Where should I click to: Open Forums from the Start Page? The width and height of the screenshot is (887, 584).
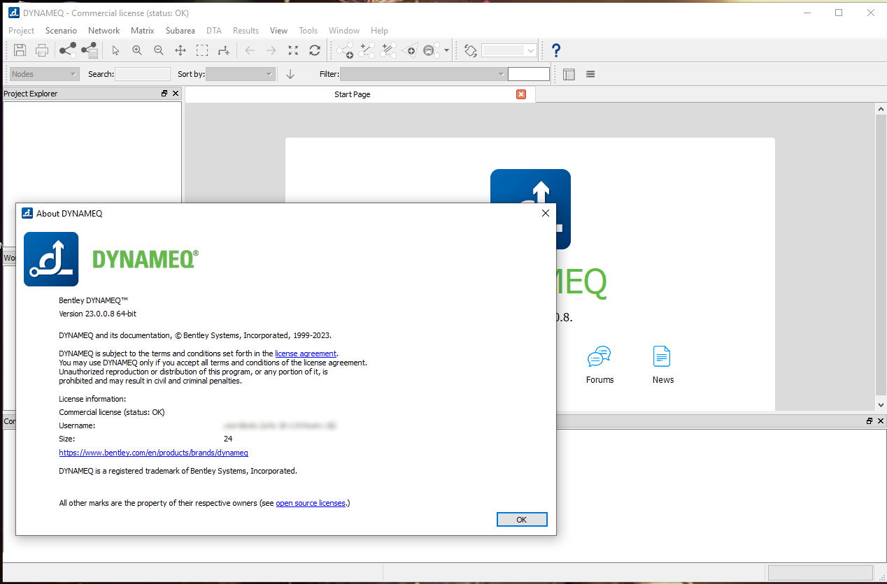click(x=600, y=365)
